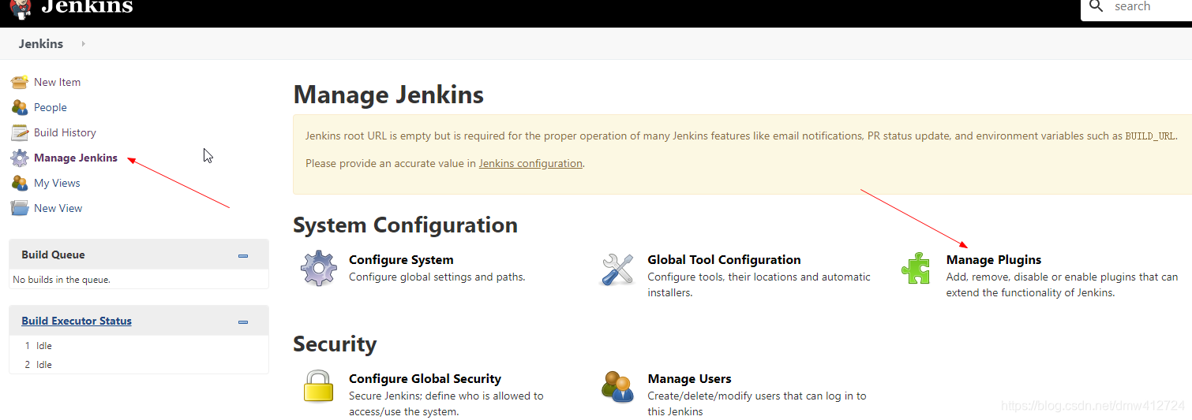Image resolution: width=1192 pixels, height=420 pixels.
Task: Click the 'System Configuration' section heading
Action: point(405,225)
